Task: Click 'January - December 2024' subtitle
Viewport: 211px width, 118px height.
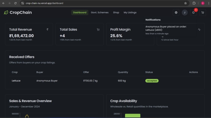Action: coord(24,106)
